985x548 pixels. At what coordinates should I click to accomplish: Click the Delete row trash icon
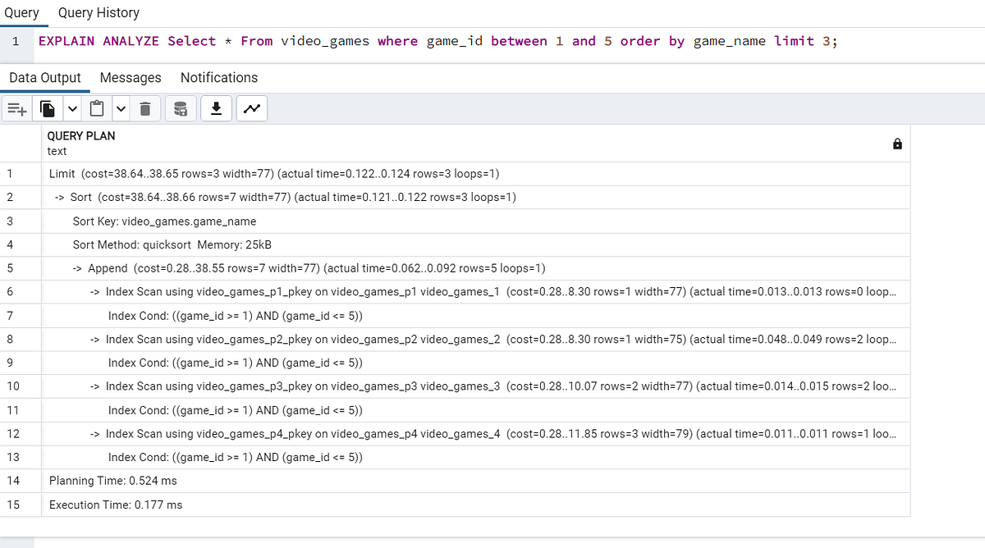tap(145, 108)
